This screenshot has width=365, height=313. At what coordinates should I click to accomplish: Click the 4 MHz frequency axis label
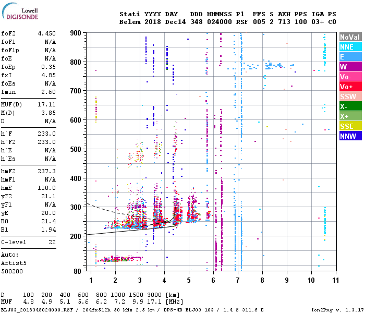click(x=164, y=280)
